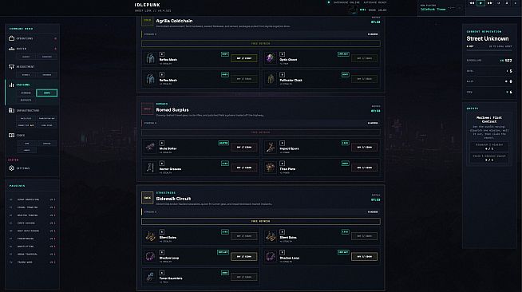Buy the first Shadow Loop item
This screenshot has height=292, width=522.
tap(244, 256)
